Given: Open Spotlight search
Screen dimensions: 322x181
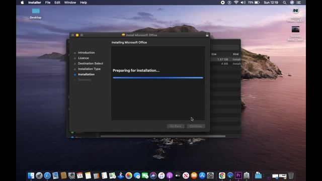Looking at the screenshot, I should [x=284, y=3].
